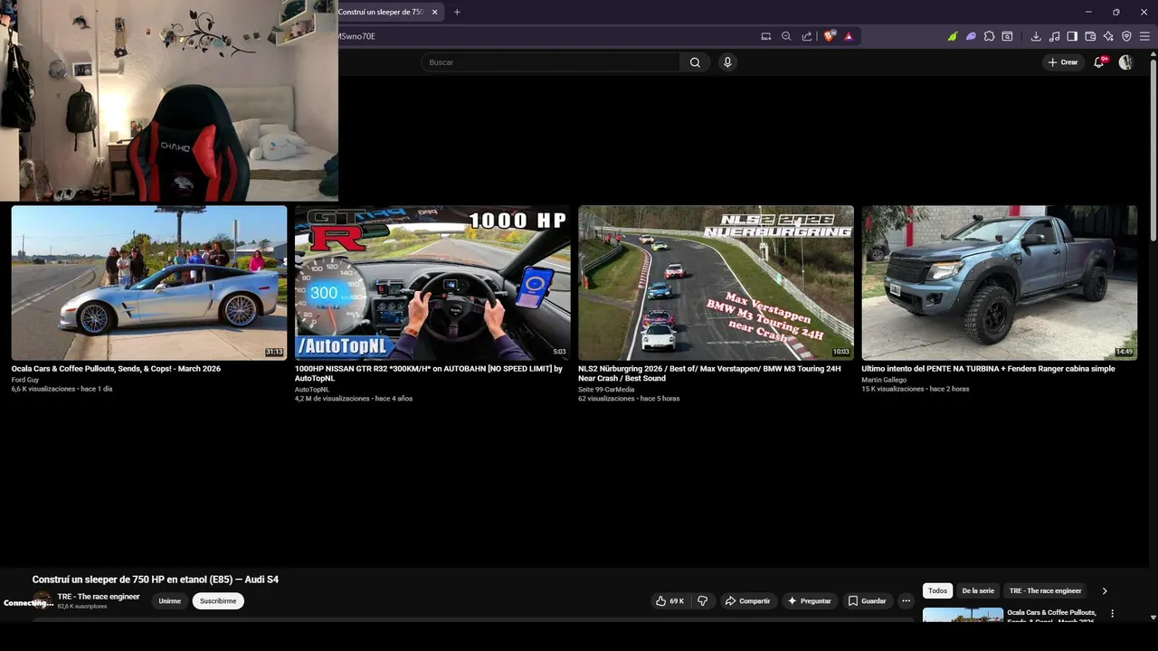Click the share page icon in address bar

click(x=807, y=36)
